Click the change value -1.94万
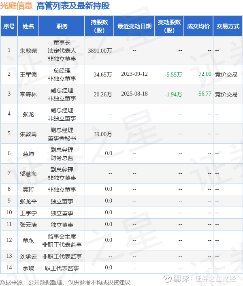This screenshot has width=243, height=286. tap(173, 94)
